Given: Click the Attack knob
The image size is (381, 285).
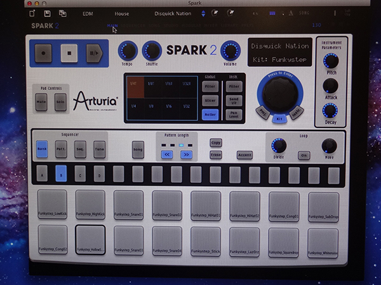Looking at the screenshot, I should [x=330, y=85].
